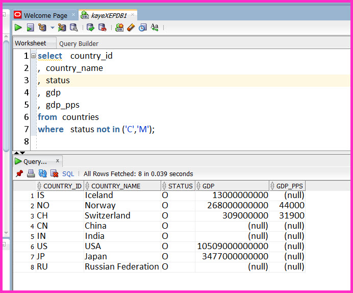
Task: Click the Commit icon
Action: 90,28
